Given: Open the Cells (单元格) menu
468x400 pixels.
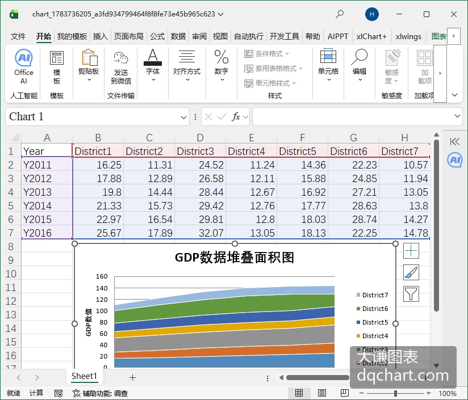Looking at the screenshot, I should tap(328, 65).
